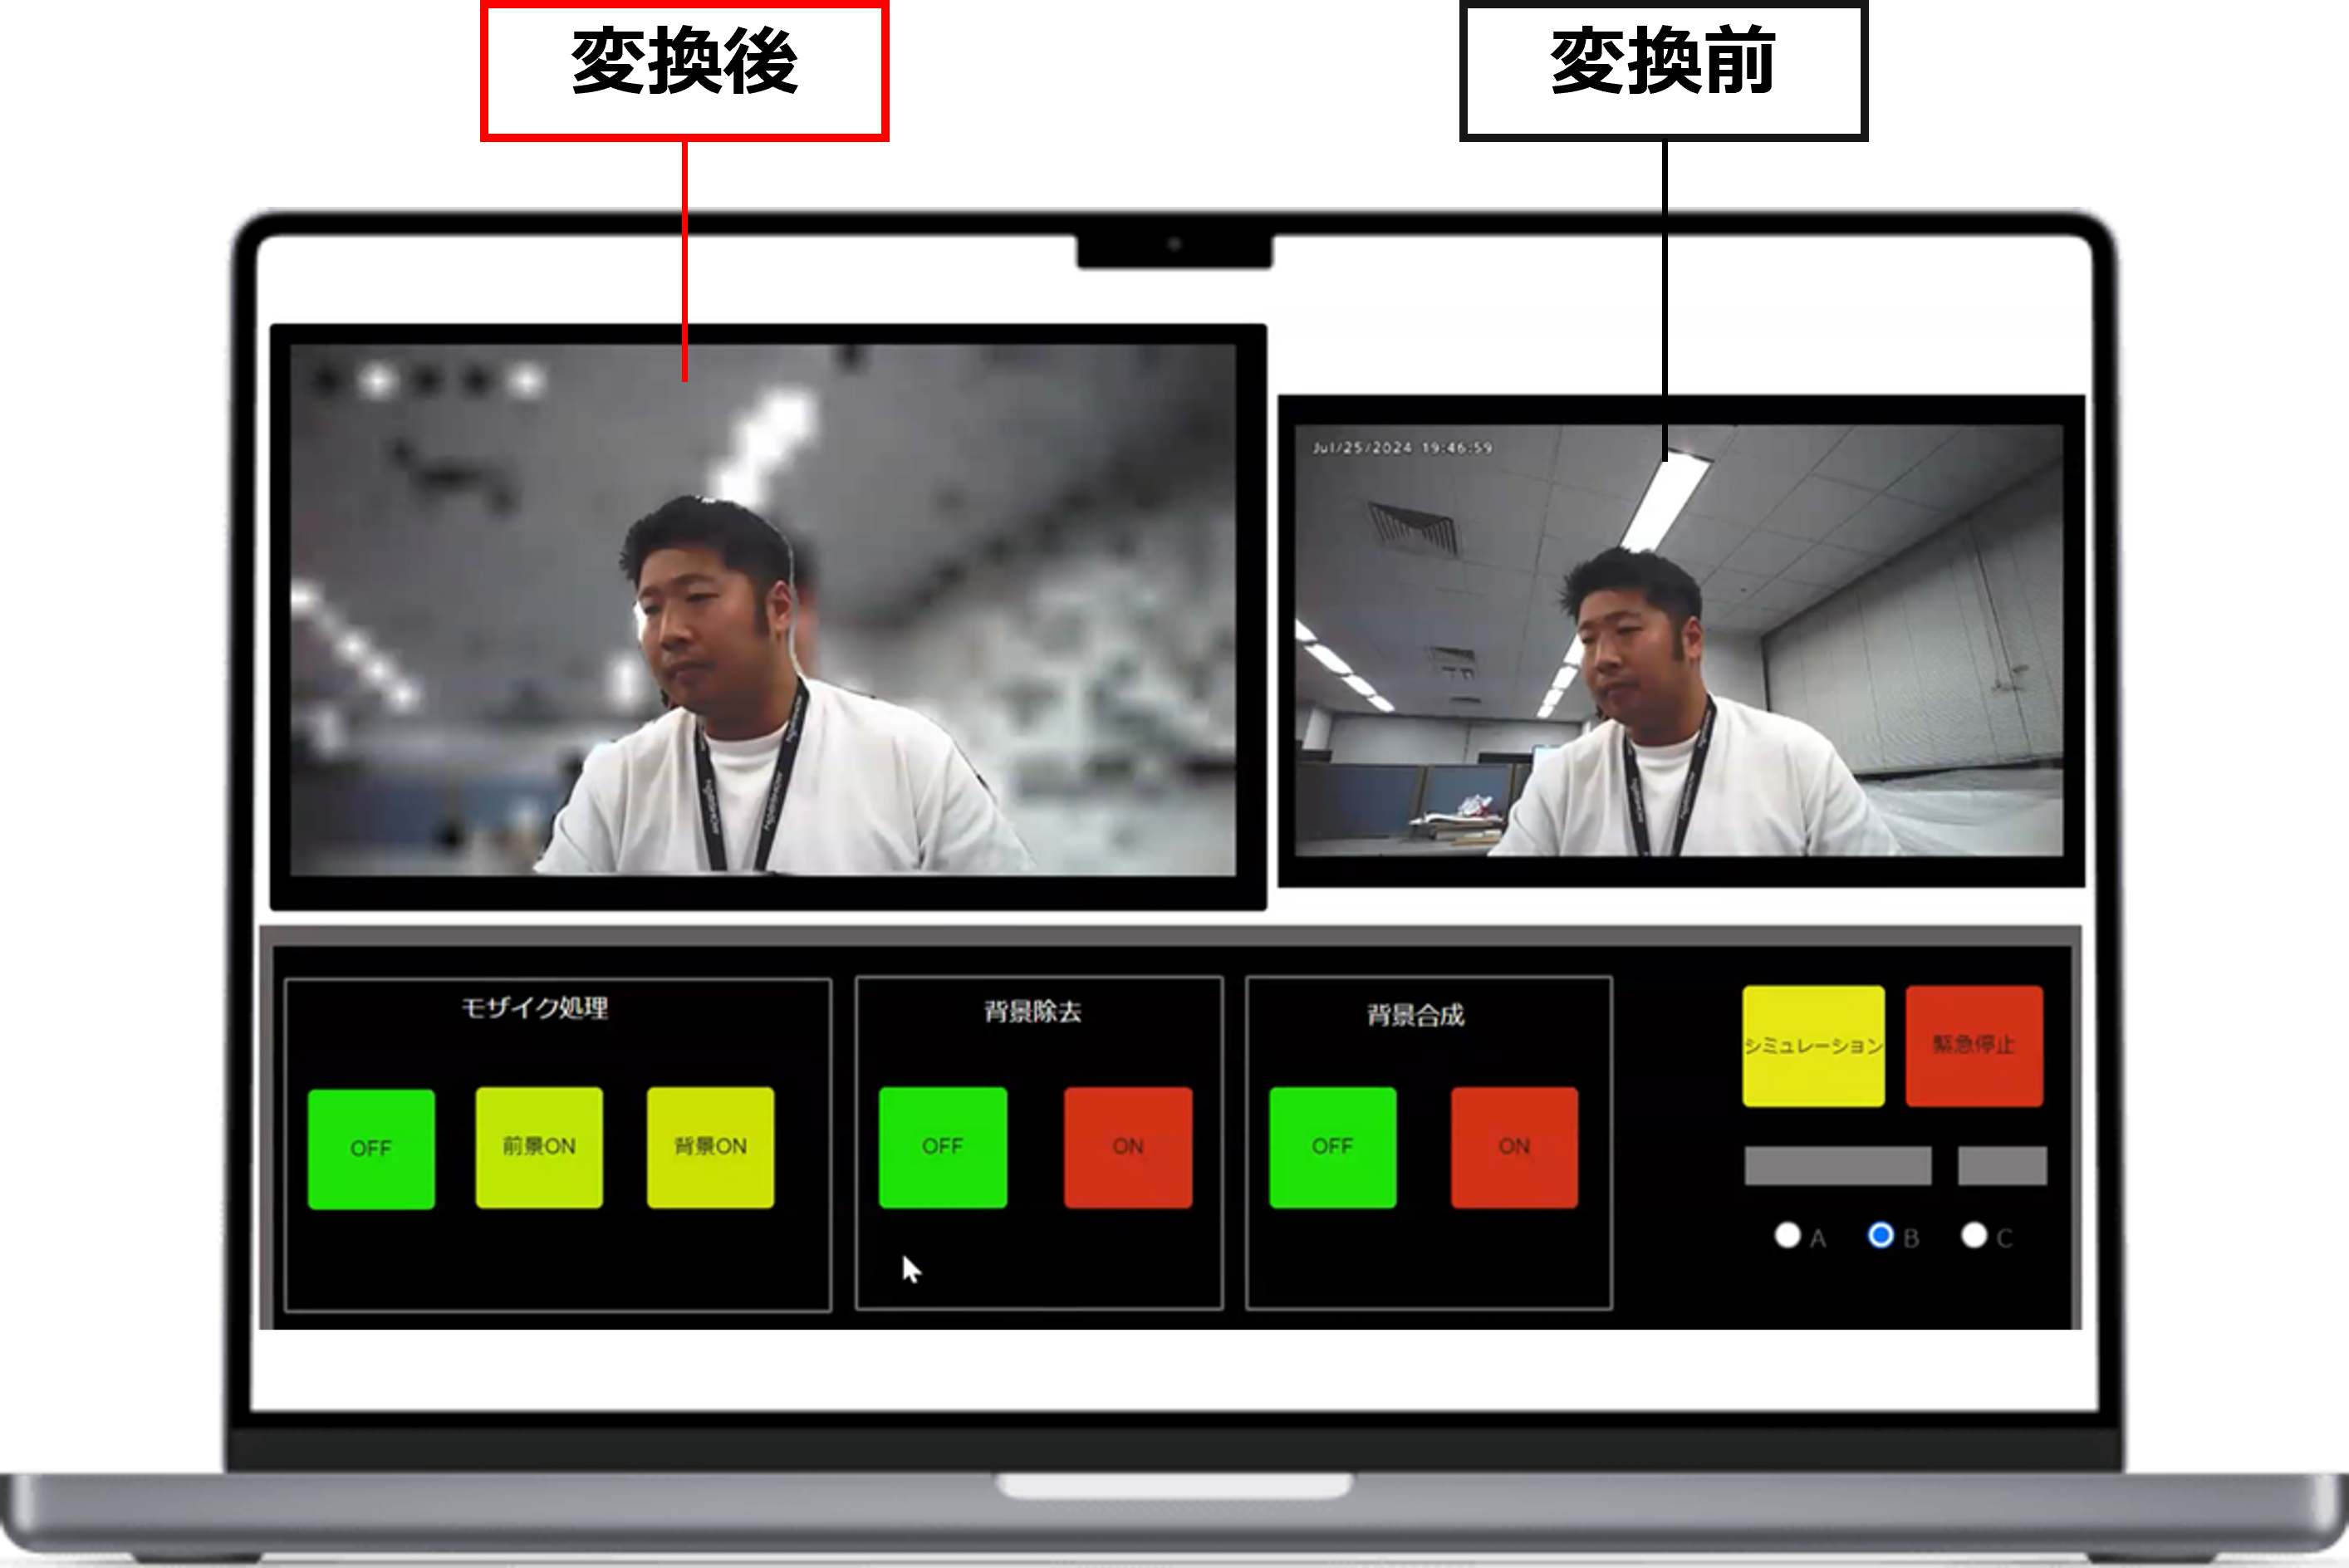Click green OFF under 背景合成
2349x1568 pixels.
(x=1332, y=1147)
